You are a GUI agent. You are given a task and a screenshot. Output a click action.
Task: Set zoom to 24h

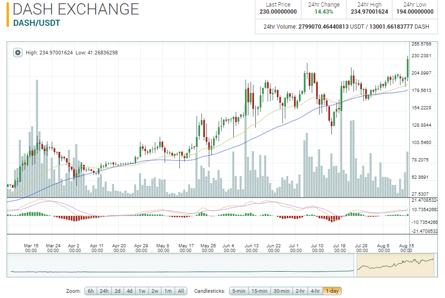pos(104,291)
